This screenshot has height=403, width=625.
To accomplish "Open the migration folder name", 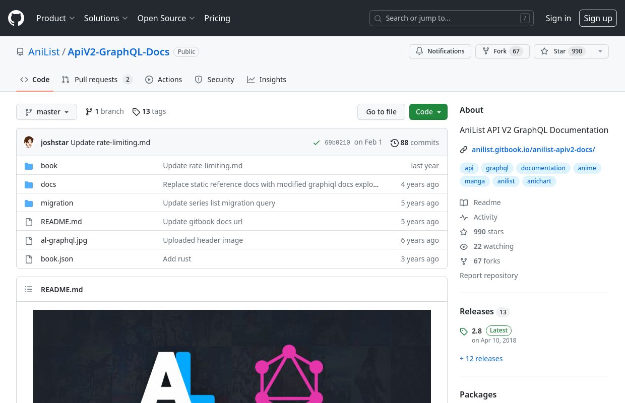I will click(x=57, y=203).
